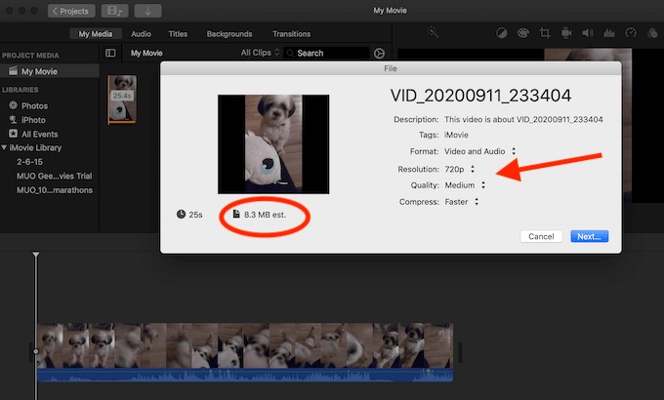The image size is (664, 400).
Task: Click the Description text field
Action: tap(523, 119)
